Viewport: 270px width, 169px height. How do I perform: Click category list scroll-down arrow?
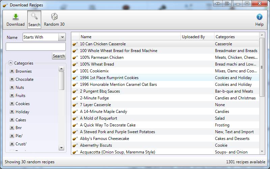click(x=61, y=148)
